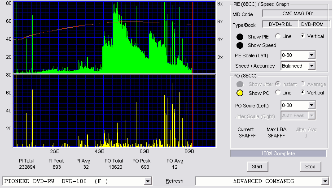The height and width of the screenshot is (188, 333).
Task: Click the Current LBA value 3FAFFF
Action: 247,136
